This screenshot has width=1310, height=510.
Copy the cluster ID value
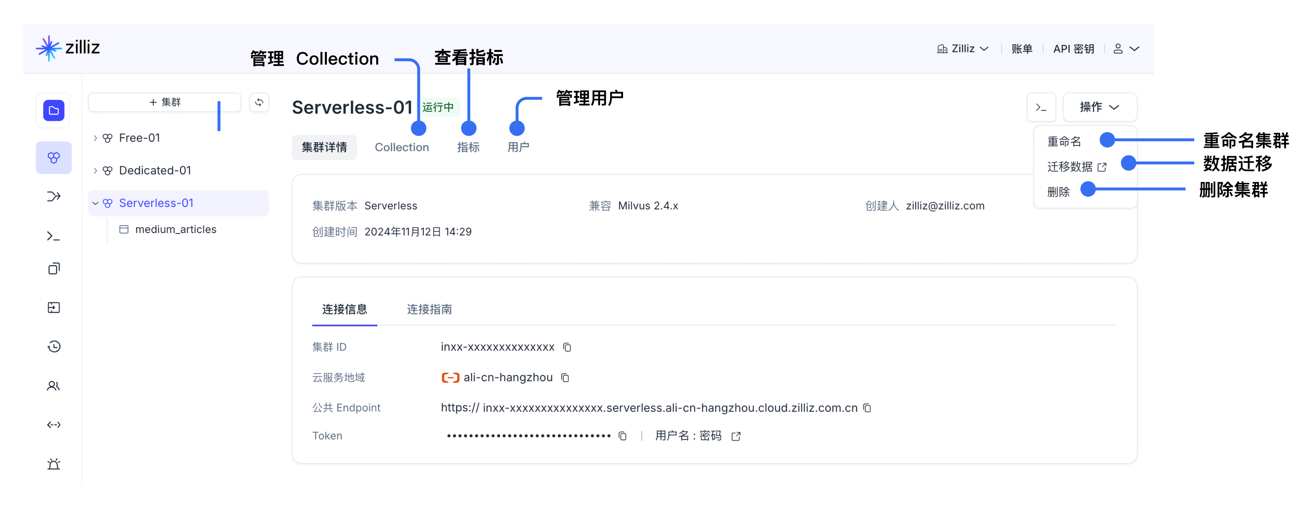(567, 347)
